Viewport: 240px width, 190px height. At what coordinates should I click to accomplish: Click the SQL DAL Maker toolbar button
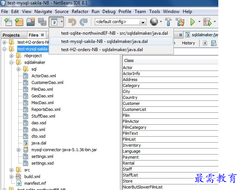(x=54, y=22)
